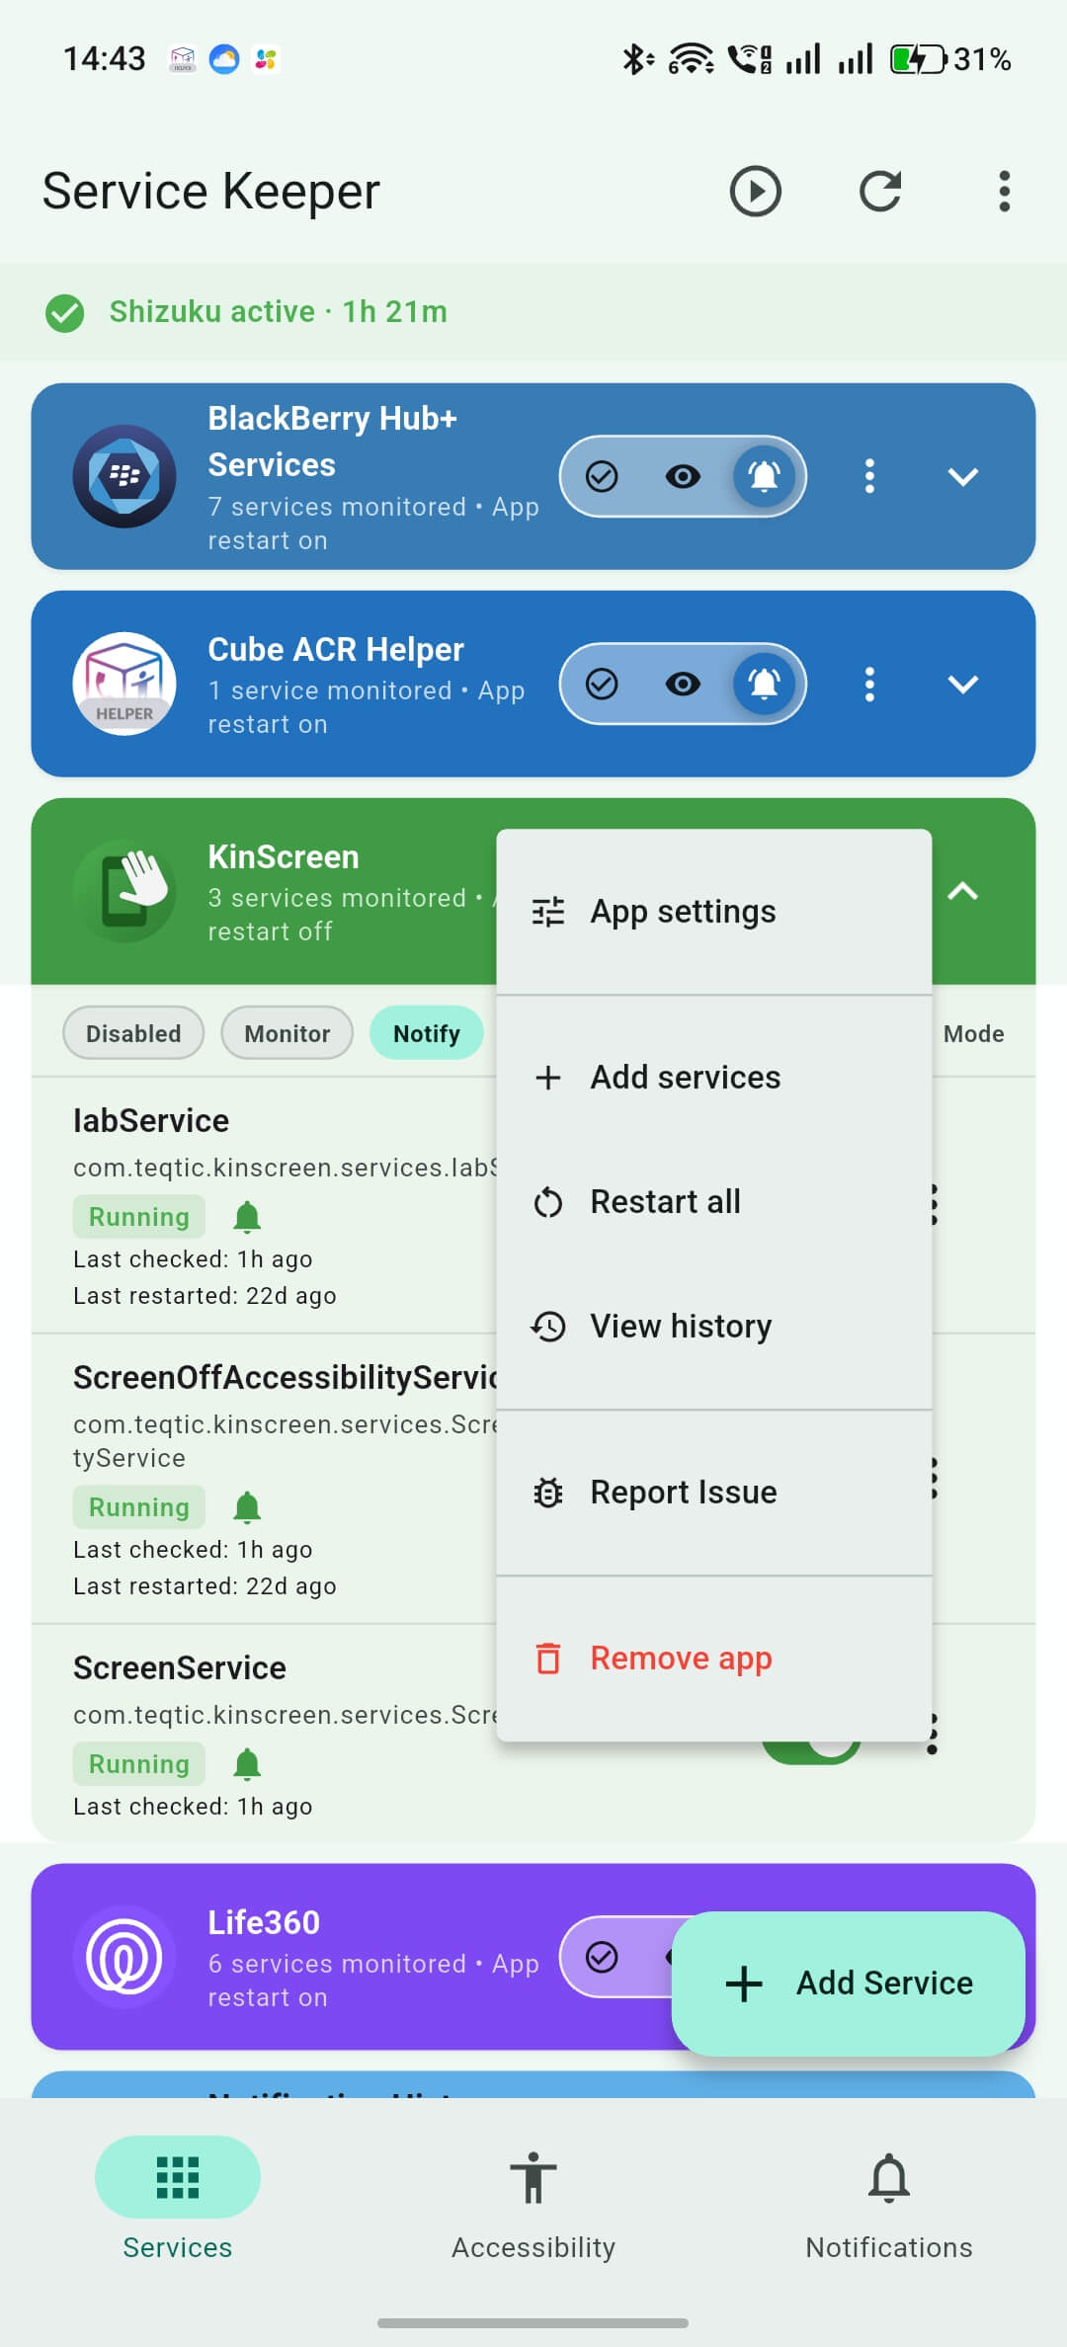
Task: Tap the restart icon beside Restart all
Action: point(548,1202)
